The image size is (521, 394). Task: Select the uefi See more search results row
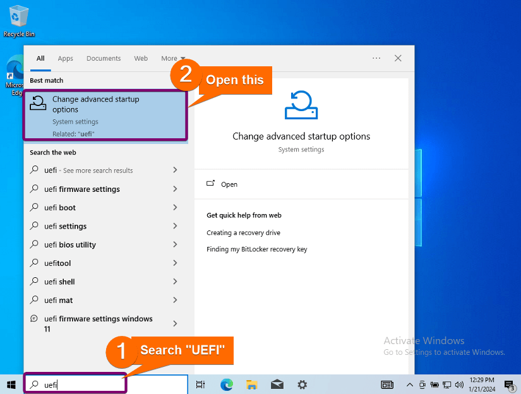(105, 170)
